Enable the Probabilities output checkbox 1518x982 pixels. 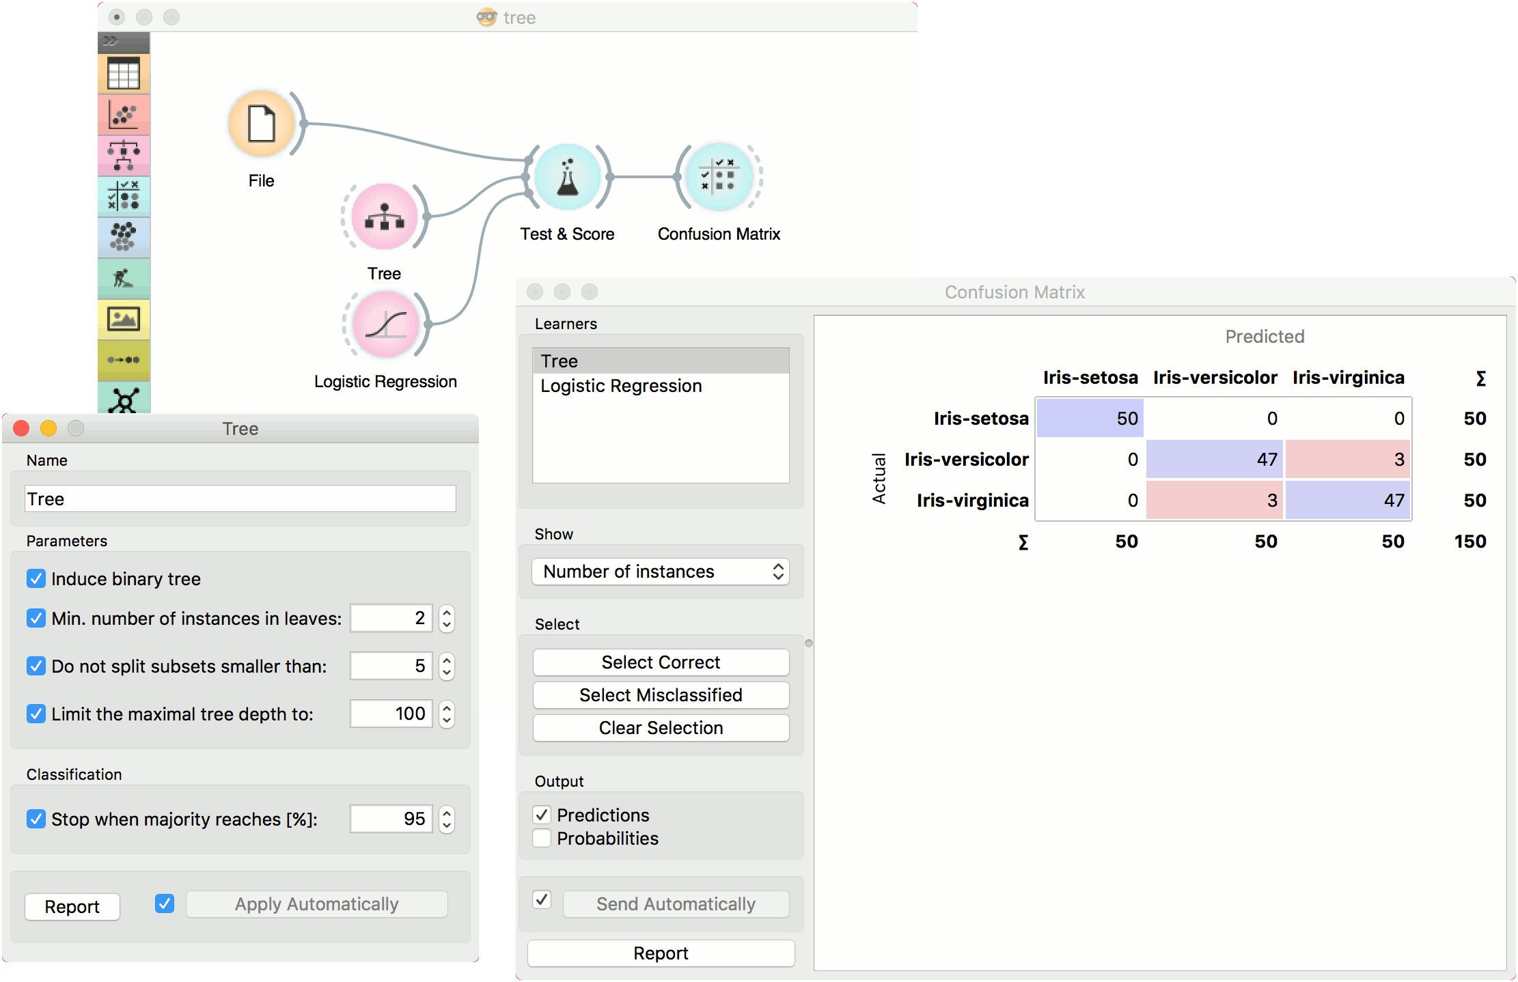[x=542, y=838]
